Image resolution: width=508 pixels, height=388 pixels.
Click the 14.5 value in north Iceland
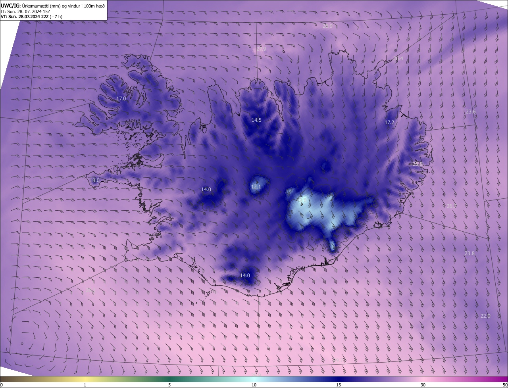coord(256,120)
